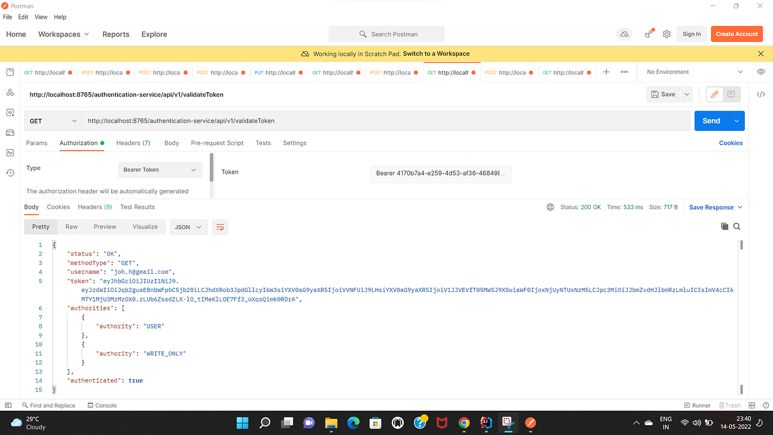Switch to Raw response view
Screen dimensions: 773x435
pyautogui.click(x=71, y=226)
